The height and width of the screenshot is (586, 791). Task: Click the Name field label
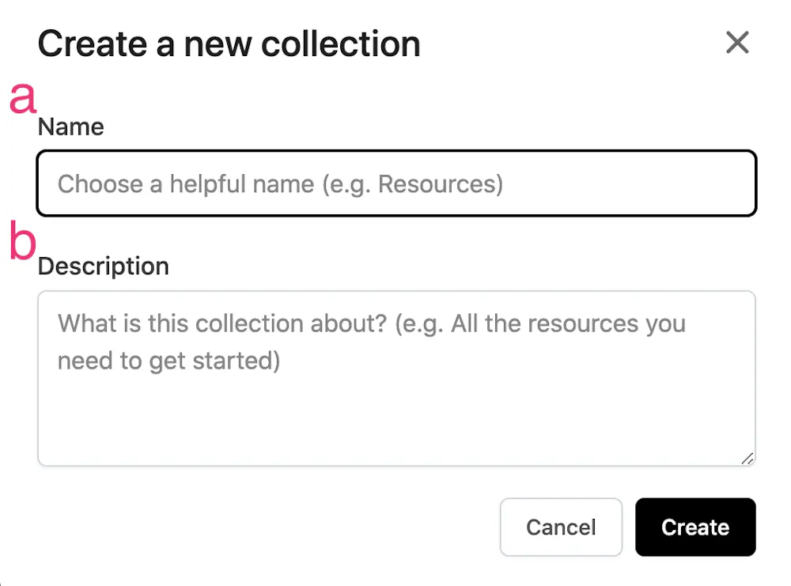click(70, 127)
